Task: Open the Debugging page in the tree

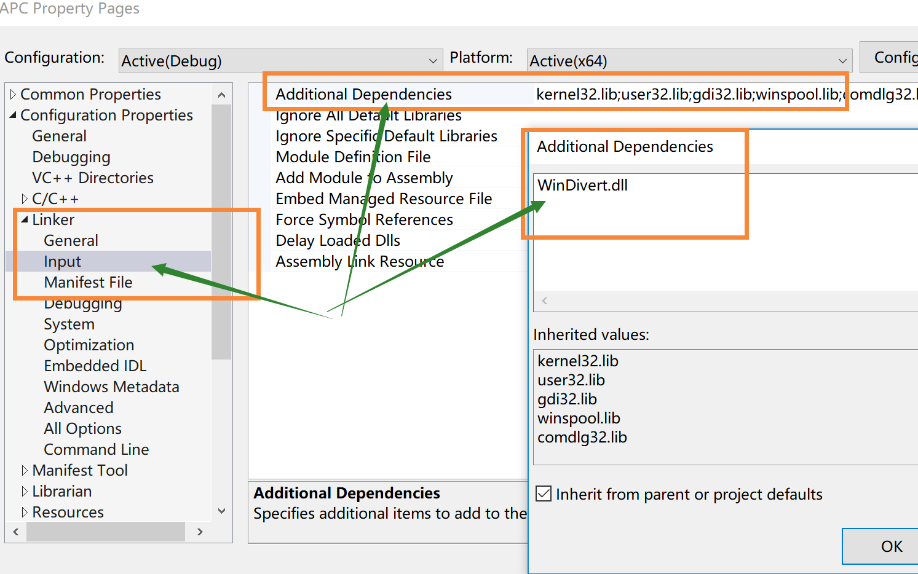Action: tap(71, 157)
